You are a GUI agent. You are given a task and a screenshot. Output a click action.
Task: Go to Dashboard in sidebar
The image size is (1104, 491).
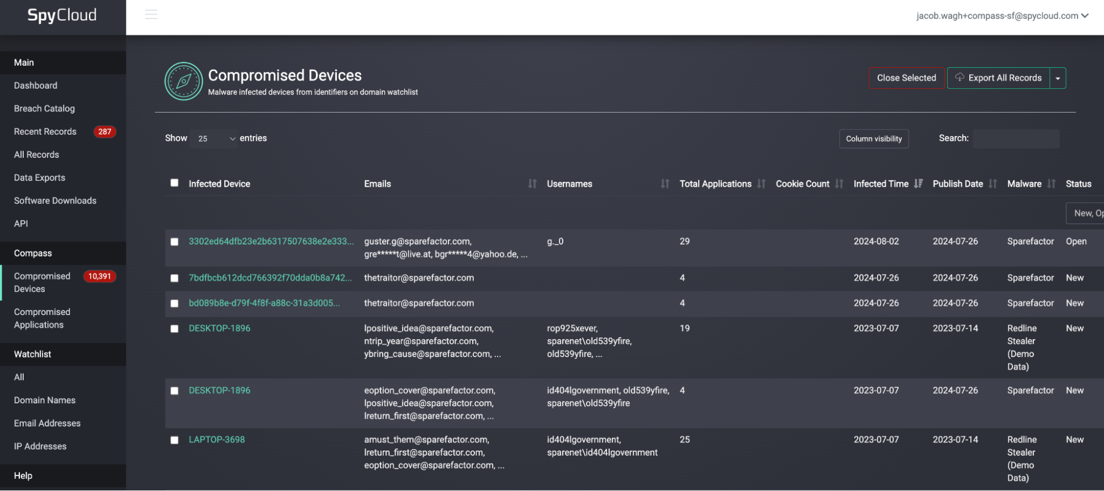[x=36, y=86]
